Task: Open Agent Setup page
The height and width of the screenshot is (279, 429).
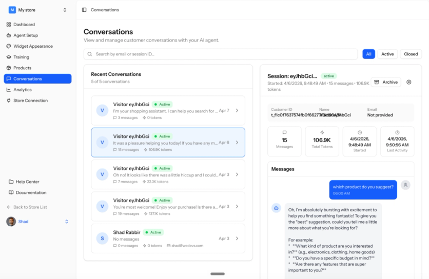Action: 38,35
